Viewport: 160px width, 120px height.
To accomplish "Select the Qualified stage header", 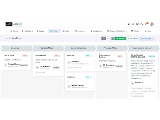I will point(17,48).
